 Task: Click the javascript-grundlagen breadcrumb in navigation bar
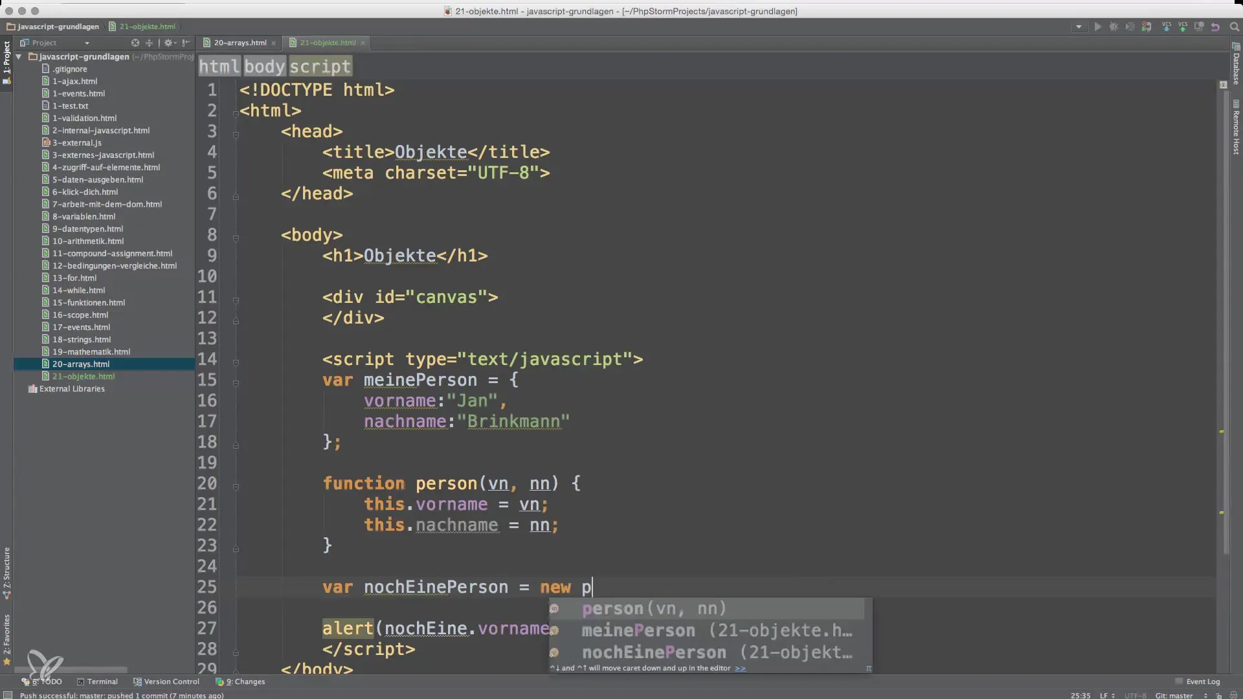coord(53,27)
